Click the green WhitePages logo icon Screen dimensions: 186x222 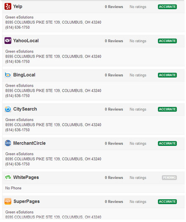click(8, 178)
